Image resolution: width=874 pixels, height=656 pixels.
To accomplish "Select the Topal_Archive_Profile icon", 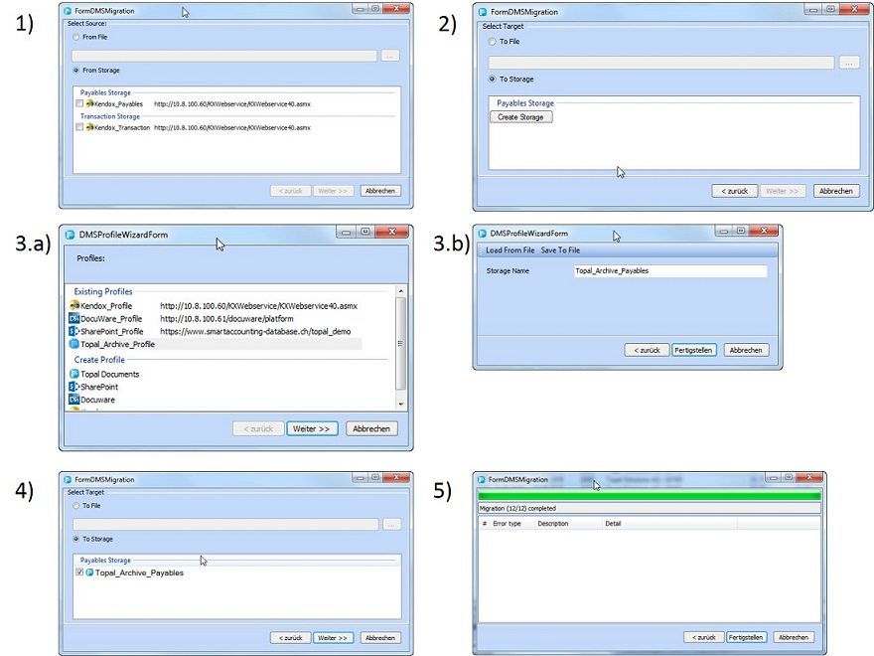I will pyautogui.click(x=73, y=344).
